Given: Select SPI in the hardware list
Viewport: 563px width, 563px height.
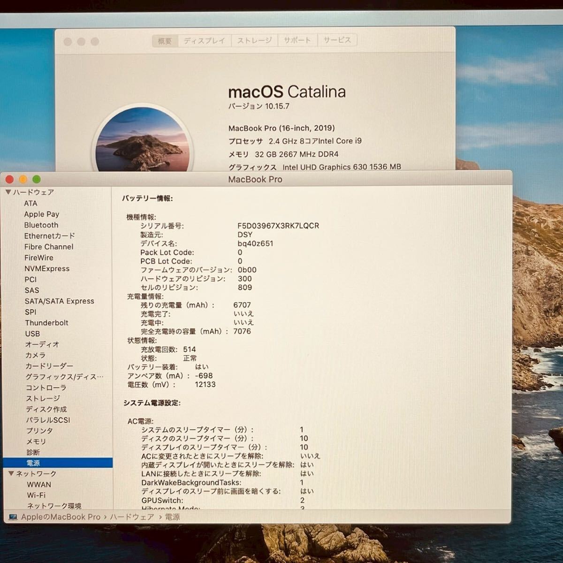Looking at the screenshot, I should tap(30, 312).
